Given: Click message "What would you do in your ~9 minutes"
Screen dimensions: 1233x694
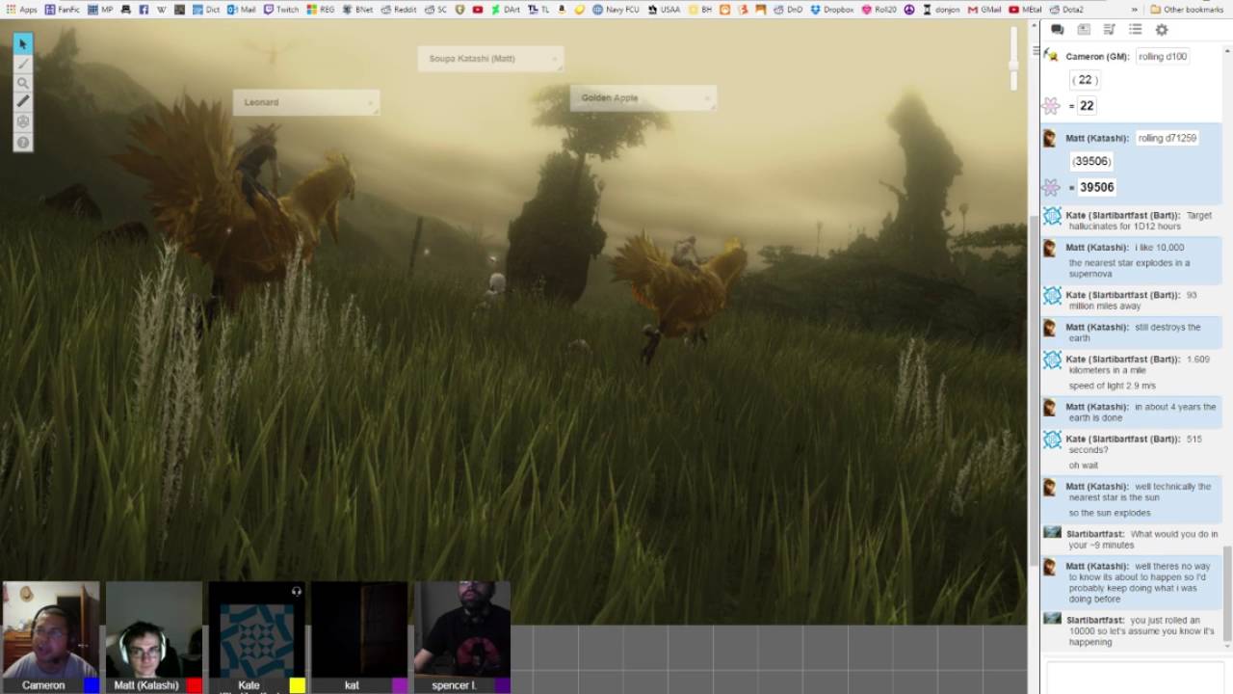Looking at the screenshot, I should tap(1142, 540).
